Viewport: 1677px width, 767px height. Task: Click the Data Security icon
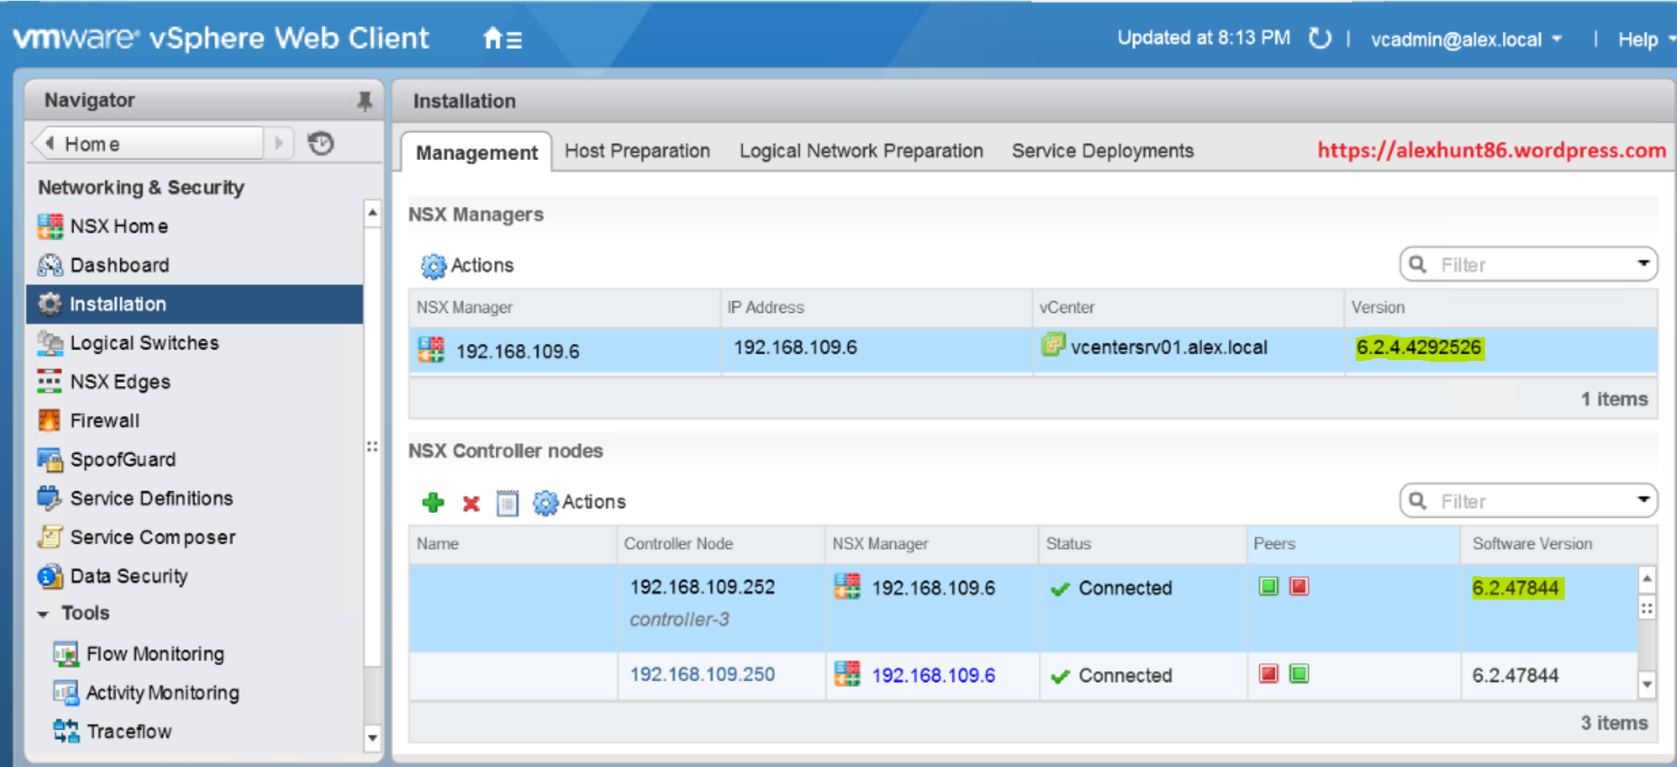coord(50,576)
